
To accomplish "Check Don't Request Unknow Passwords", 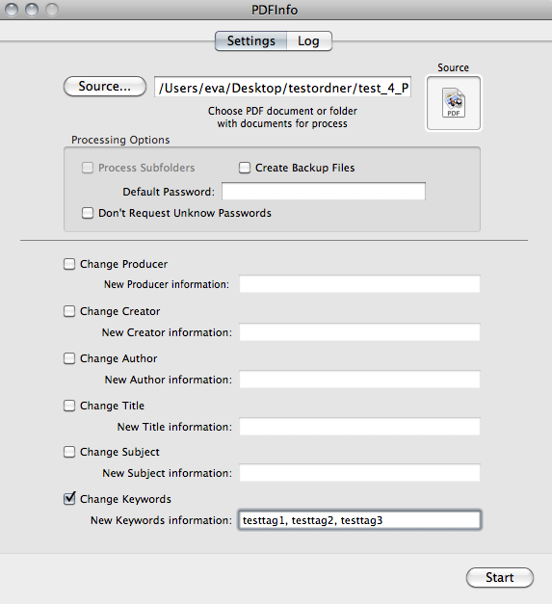I will click(x=88, y=213).
